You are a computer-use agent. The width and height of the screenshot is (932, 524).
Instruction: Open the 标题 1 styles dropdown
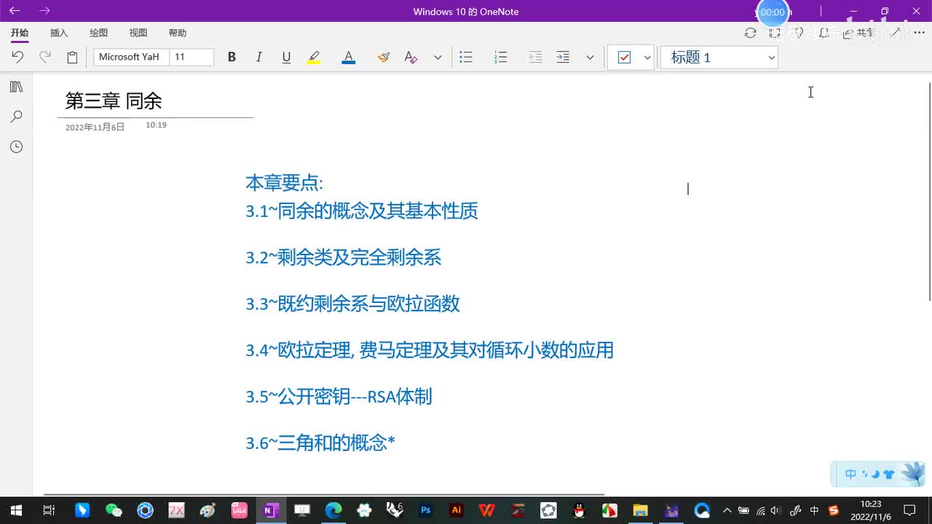pos(719,57)
